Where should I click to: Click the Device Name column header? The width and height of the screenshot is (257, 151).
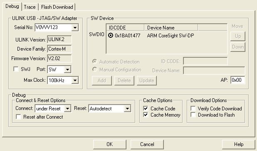tap(171, 27)
